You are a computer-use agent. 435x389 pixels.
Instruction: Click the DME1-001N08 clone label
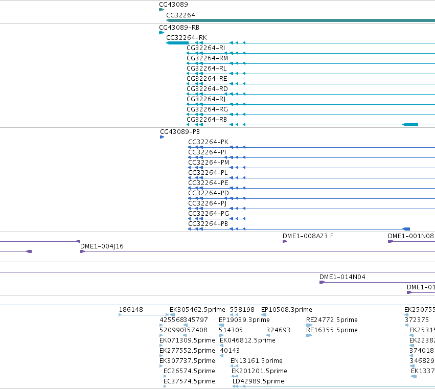click(410, 236)
